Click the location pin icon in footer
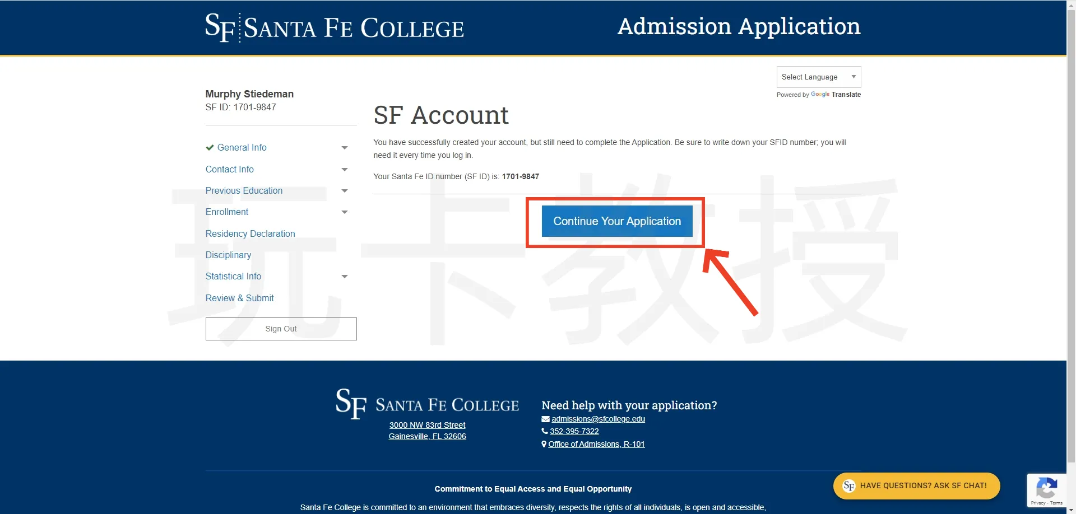Viewport: 1076px width, 514px height. click(544, 444)
